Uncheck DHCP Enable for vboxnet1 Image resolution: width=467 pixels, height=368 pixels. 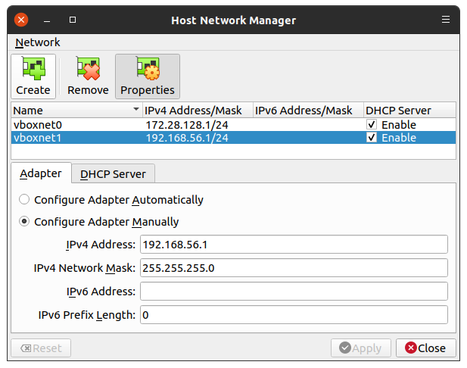click(x=372, y=138)
